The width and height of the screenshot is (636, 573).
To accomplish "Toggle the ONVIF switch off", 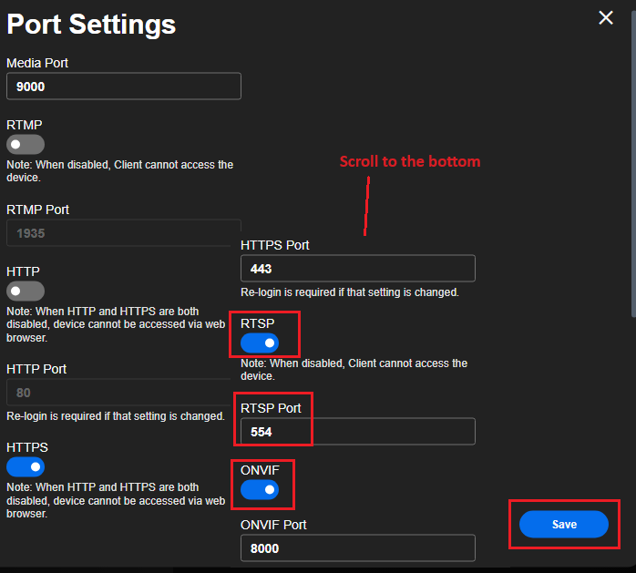I will 260,491.
